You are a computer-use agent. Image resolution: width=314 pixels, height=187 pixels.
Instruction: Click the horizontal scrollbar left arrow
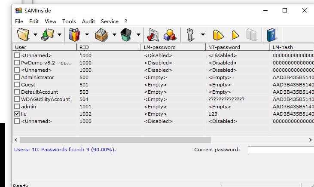16,140
